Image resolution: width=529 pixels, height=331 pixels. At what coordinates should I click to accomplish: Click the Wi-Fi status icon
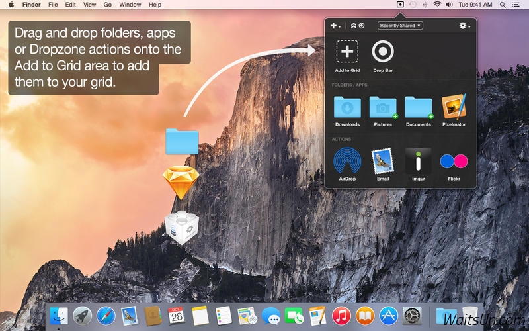point(437,5)
